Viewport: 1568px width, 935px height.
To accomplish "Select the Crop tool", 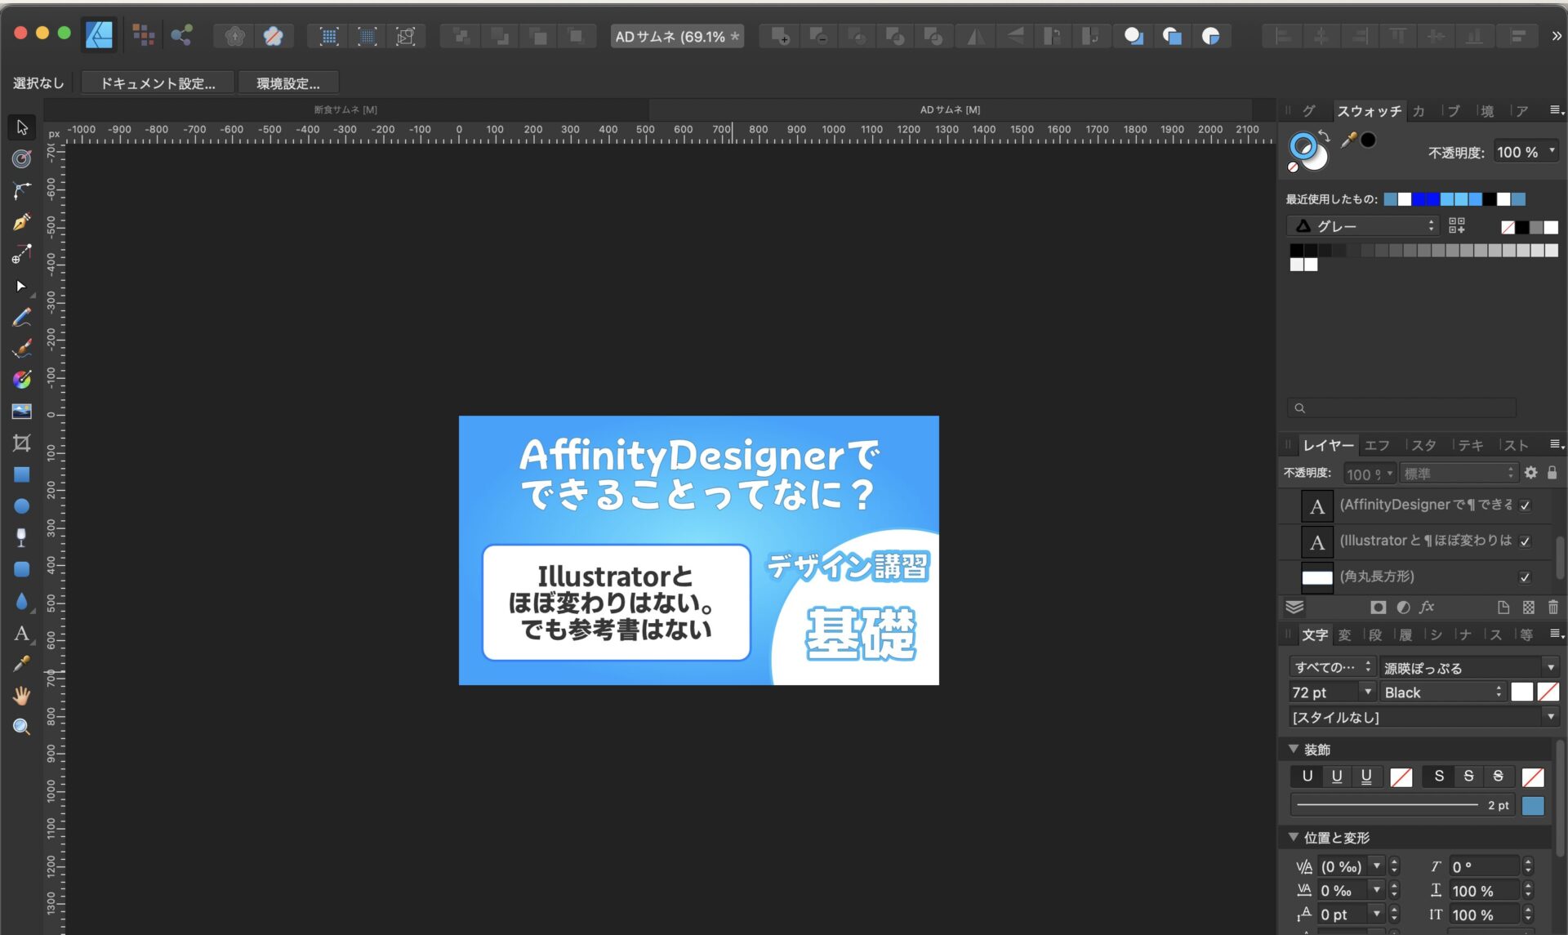I will (x=22, y=443).
